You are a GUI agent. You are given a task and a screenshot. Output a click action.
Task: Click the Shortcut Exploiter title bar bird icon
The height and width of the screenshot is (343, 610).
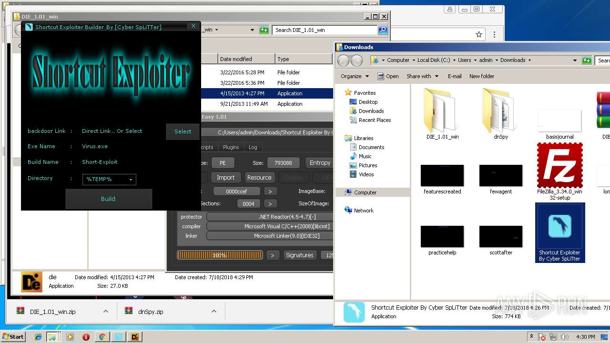(29, 27)
